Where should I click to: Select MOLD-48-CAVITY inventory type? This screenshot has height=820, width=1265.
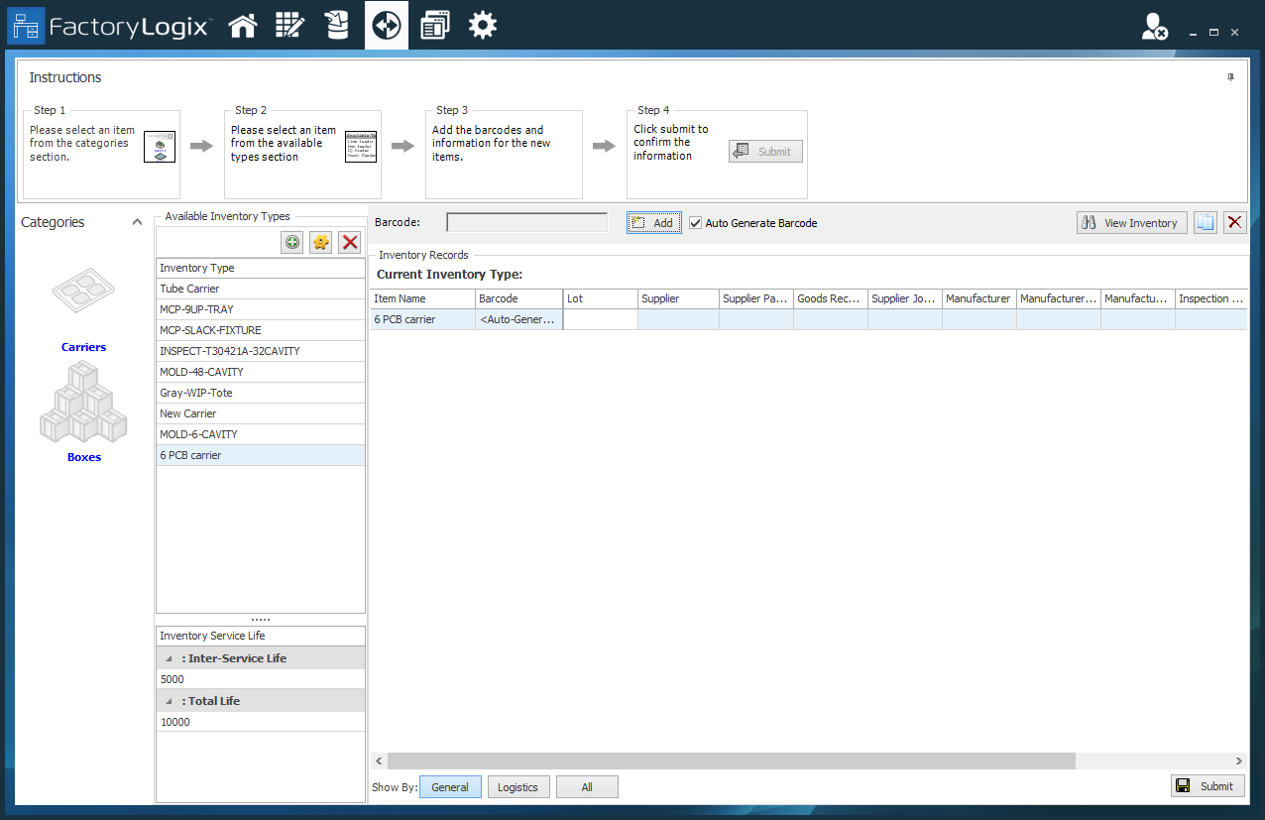pos(201,372)
